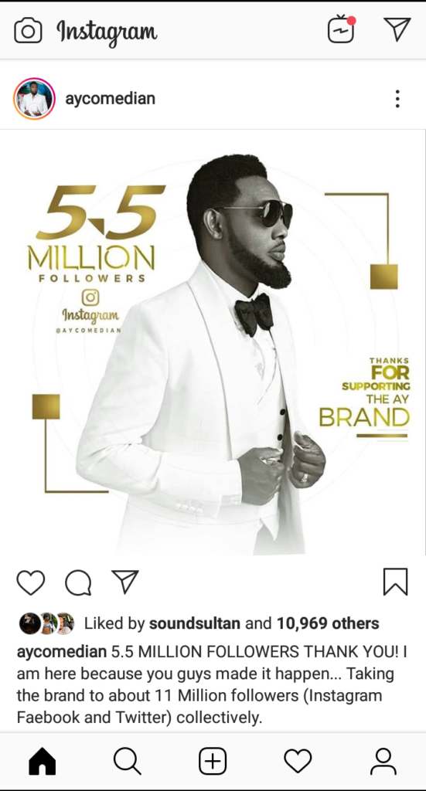Like the post with the heart icon
Screen dimensions: 426x791
click(x=31, y=582)
